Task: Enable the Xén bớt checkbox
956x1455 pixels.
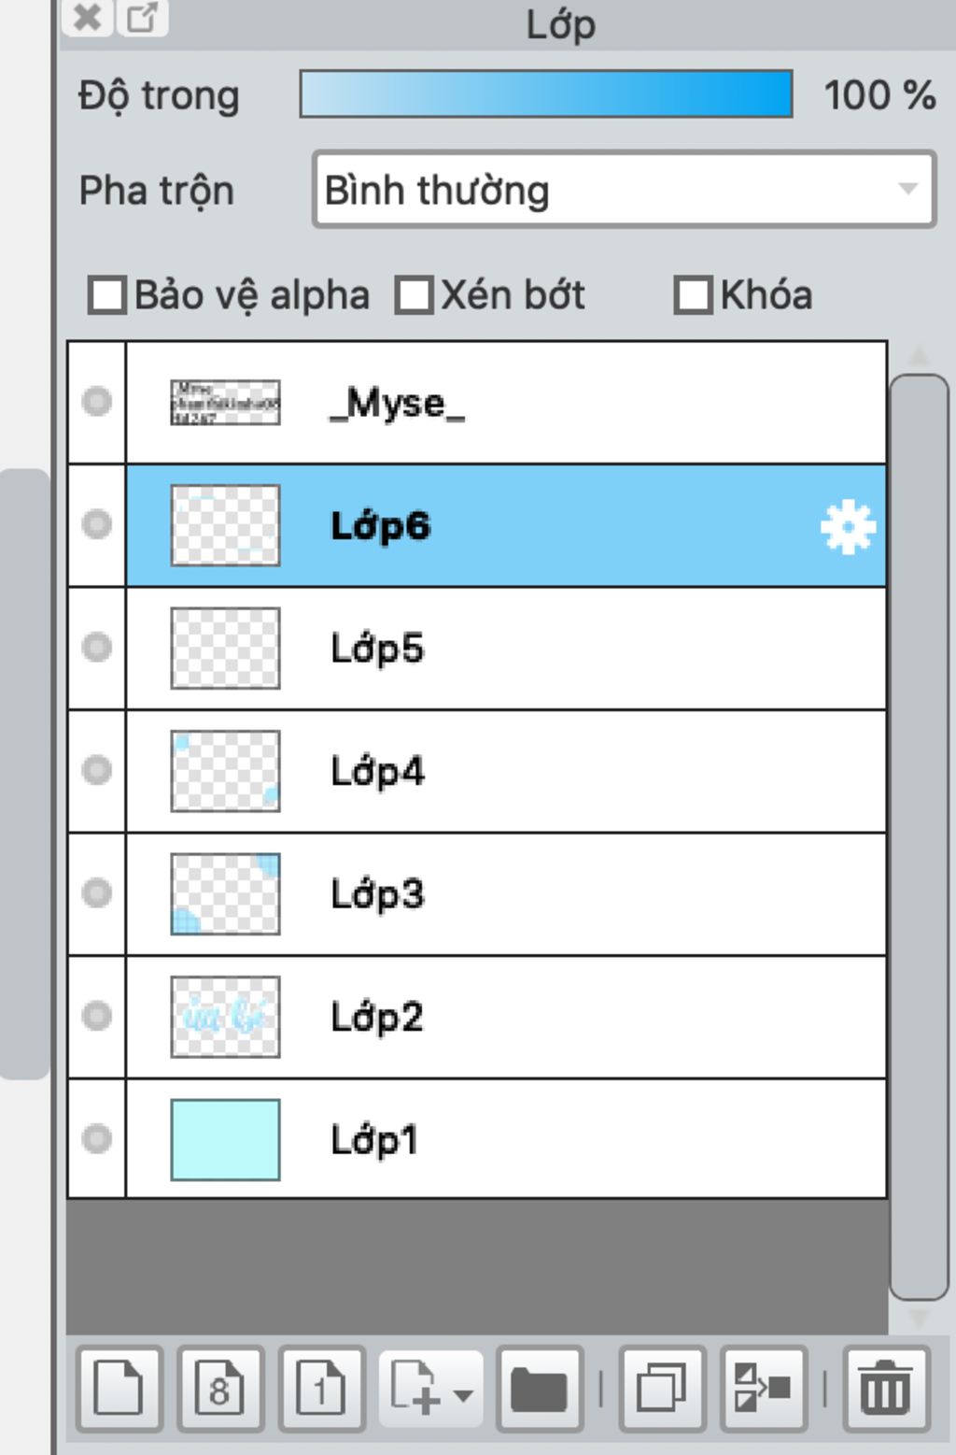Action: pos(415,295)
